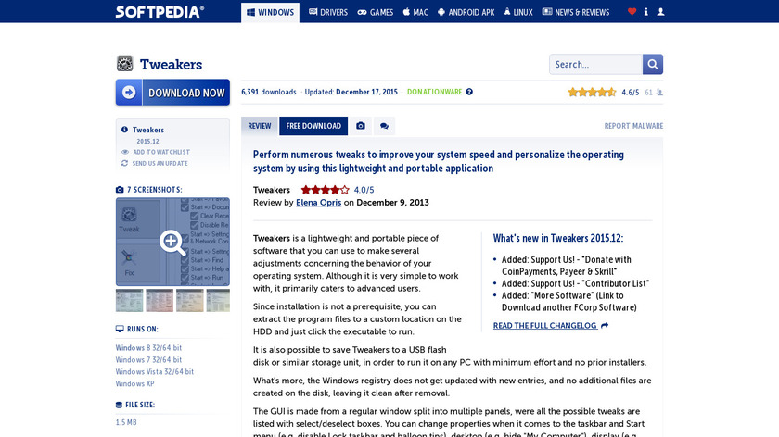Open the Android APK section
Viewport: 779px width, 437px height.
point(466,12)
